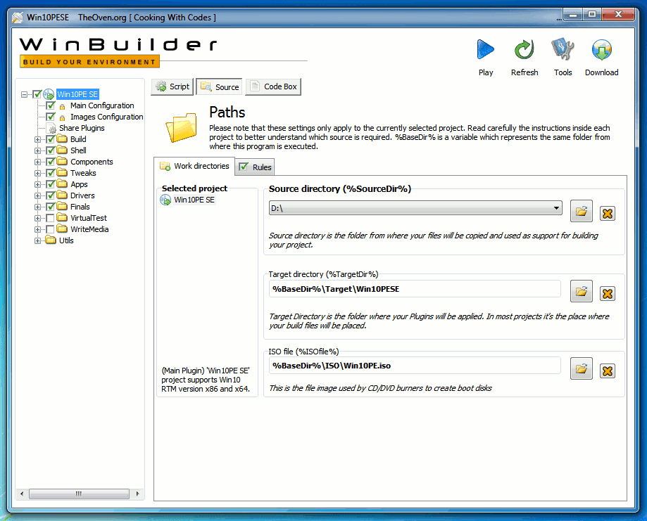Uncheck the Build folder checkbox

point(51,139)
